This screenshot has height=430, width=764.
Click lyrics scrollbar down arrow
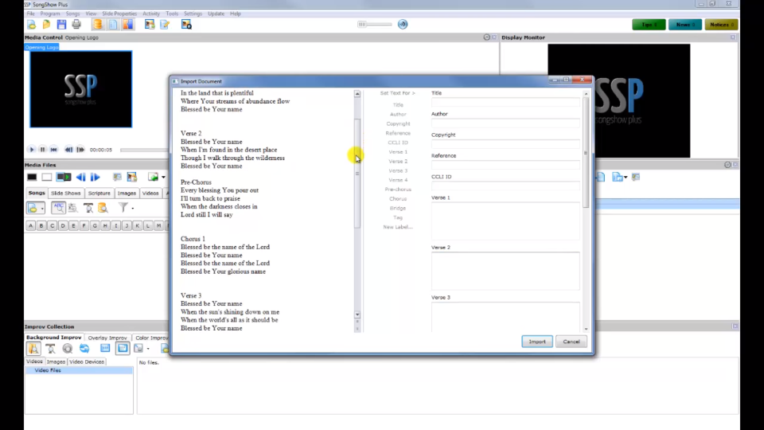[x=357, y=315]
